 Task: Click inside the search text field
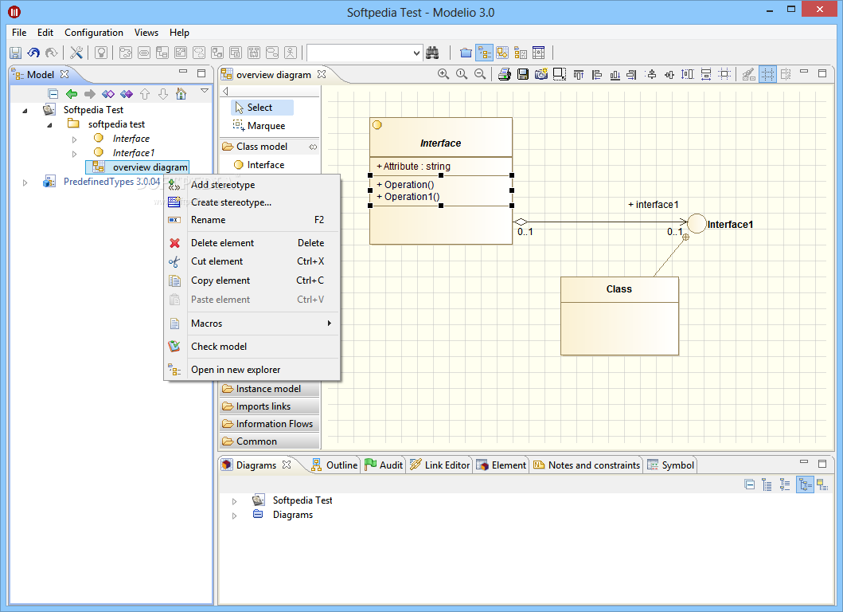(359, 53)
